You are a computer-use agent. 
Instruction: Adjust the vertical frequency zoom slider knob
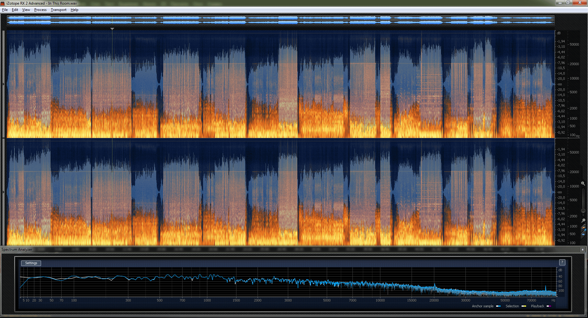pyautogui.click(x=583, y=211)
